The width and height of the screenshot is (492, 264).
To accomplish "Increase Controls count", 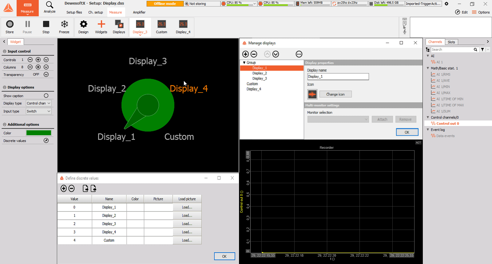I will click(x=38, y=60).
